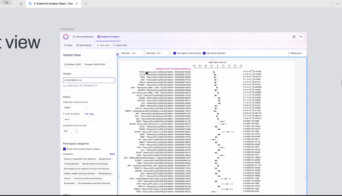Open My Analyses

tap(84, 45)
